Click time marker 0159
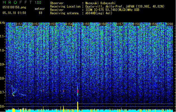 153,24
